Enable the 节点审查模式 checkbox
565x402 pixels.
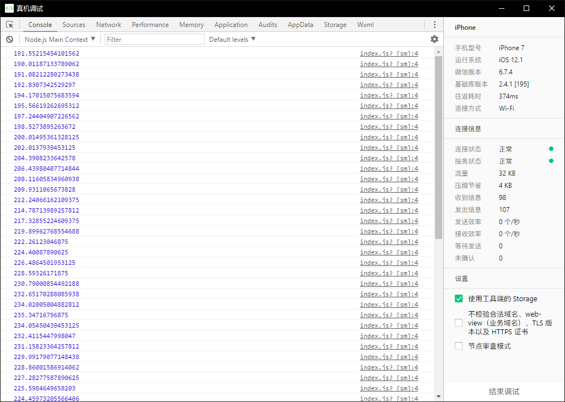[459, 346]
